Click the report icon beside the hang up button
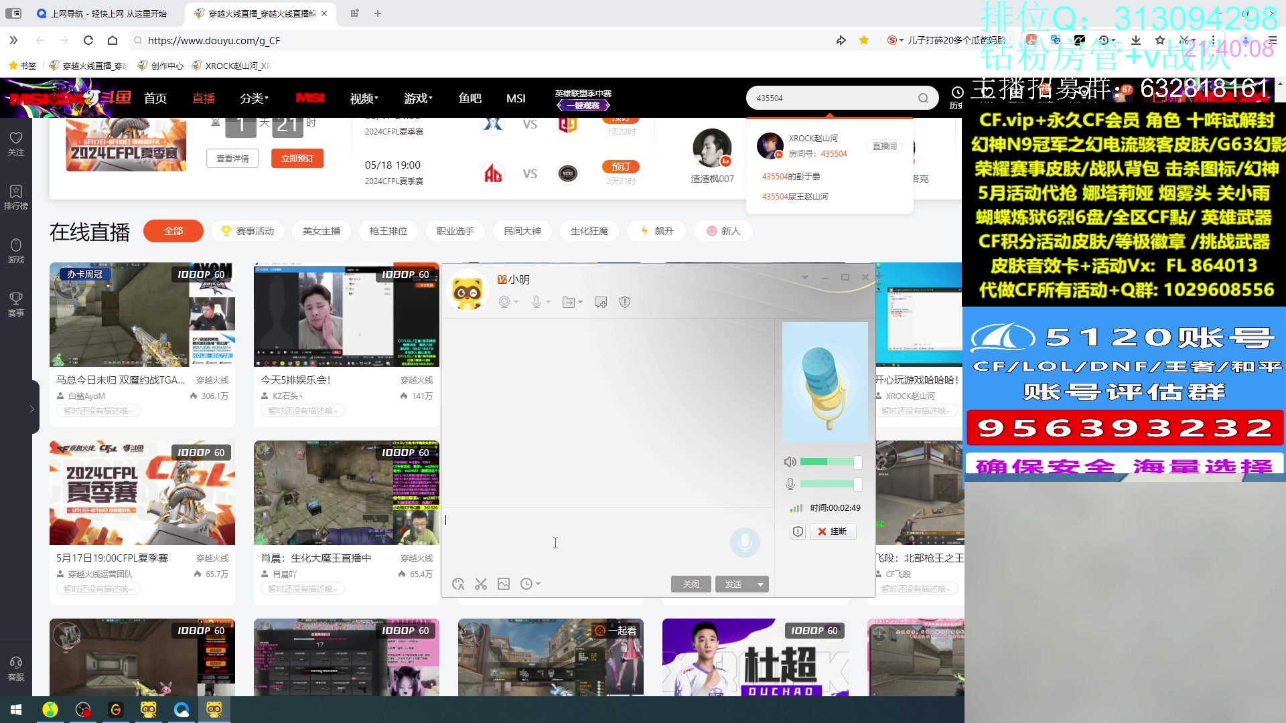Screen dimensions: 1286x723 coord(798,532)
